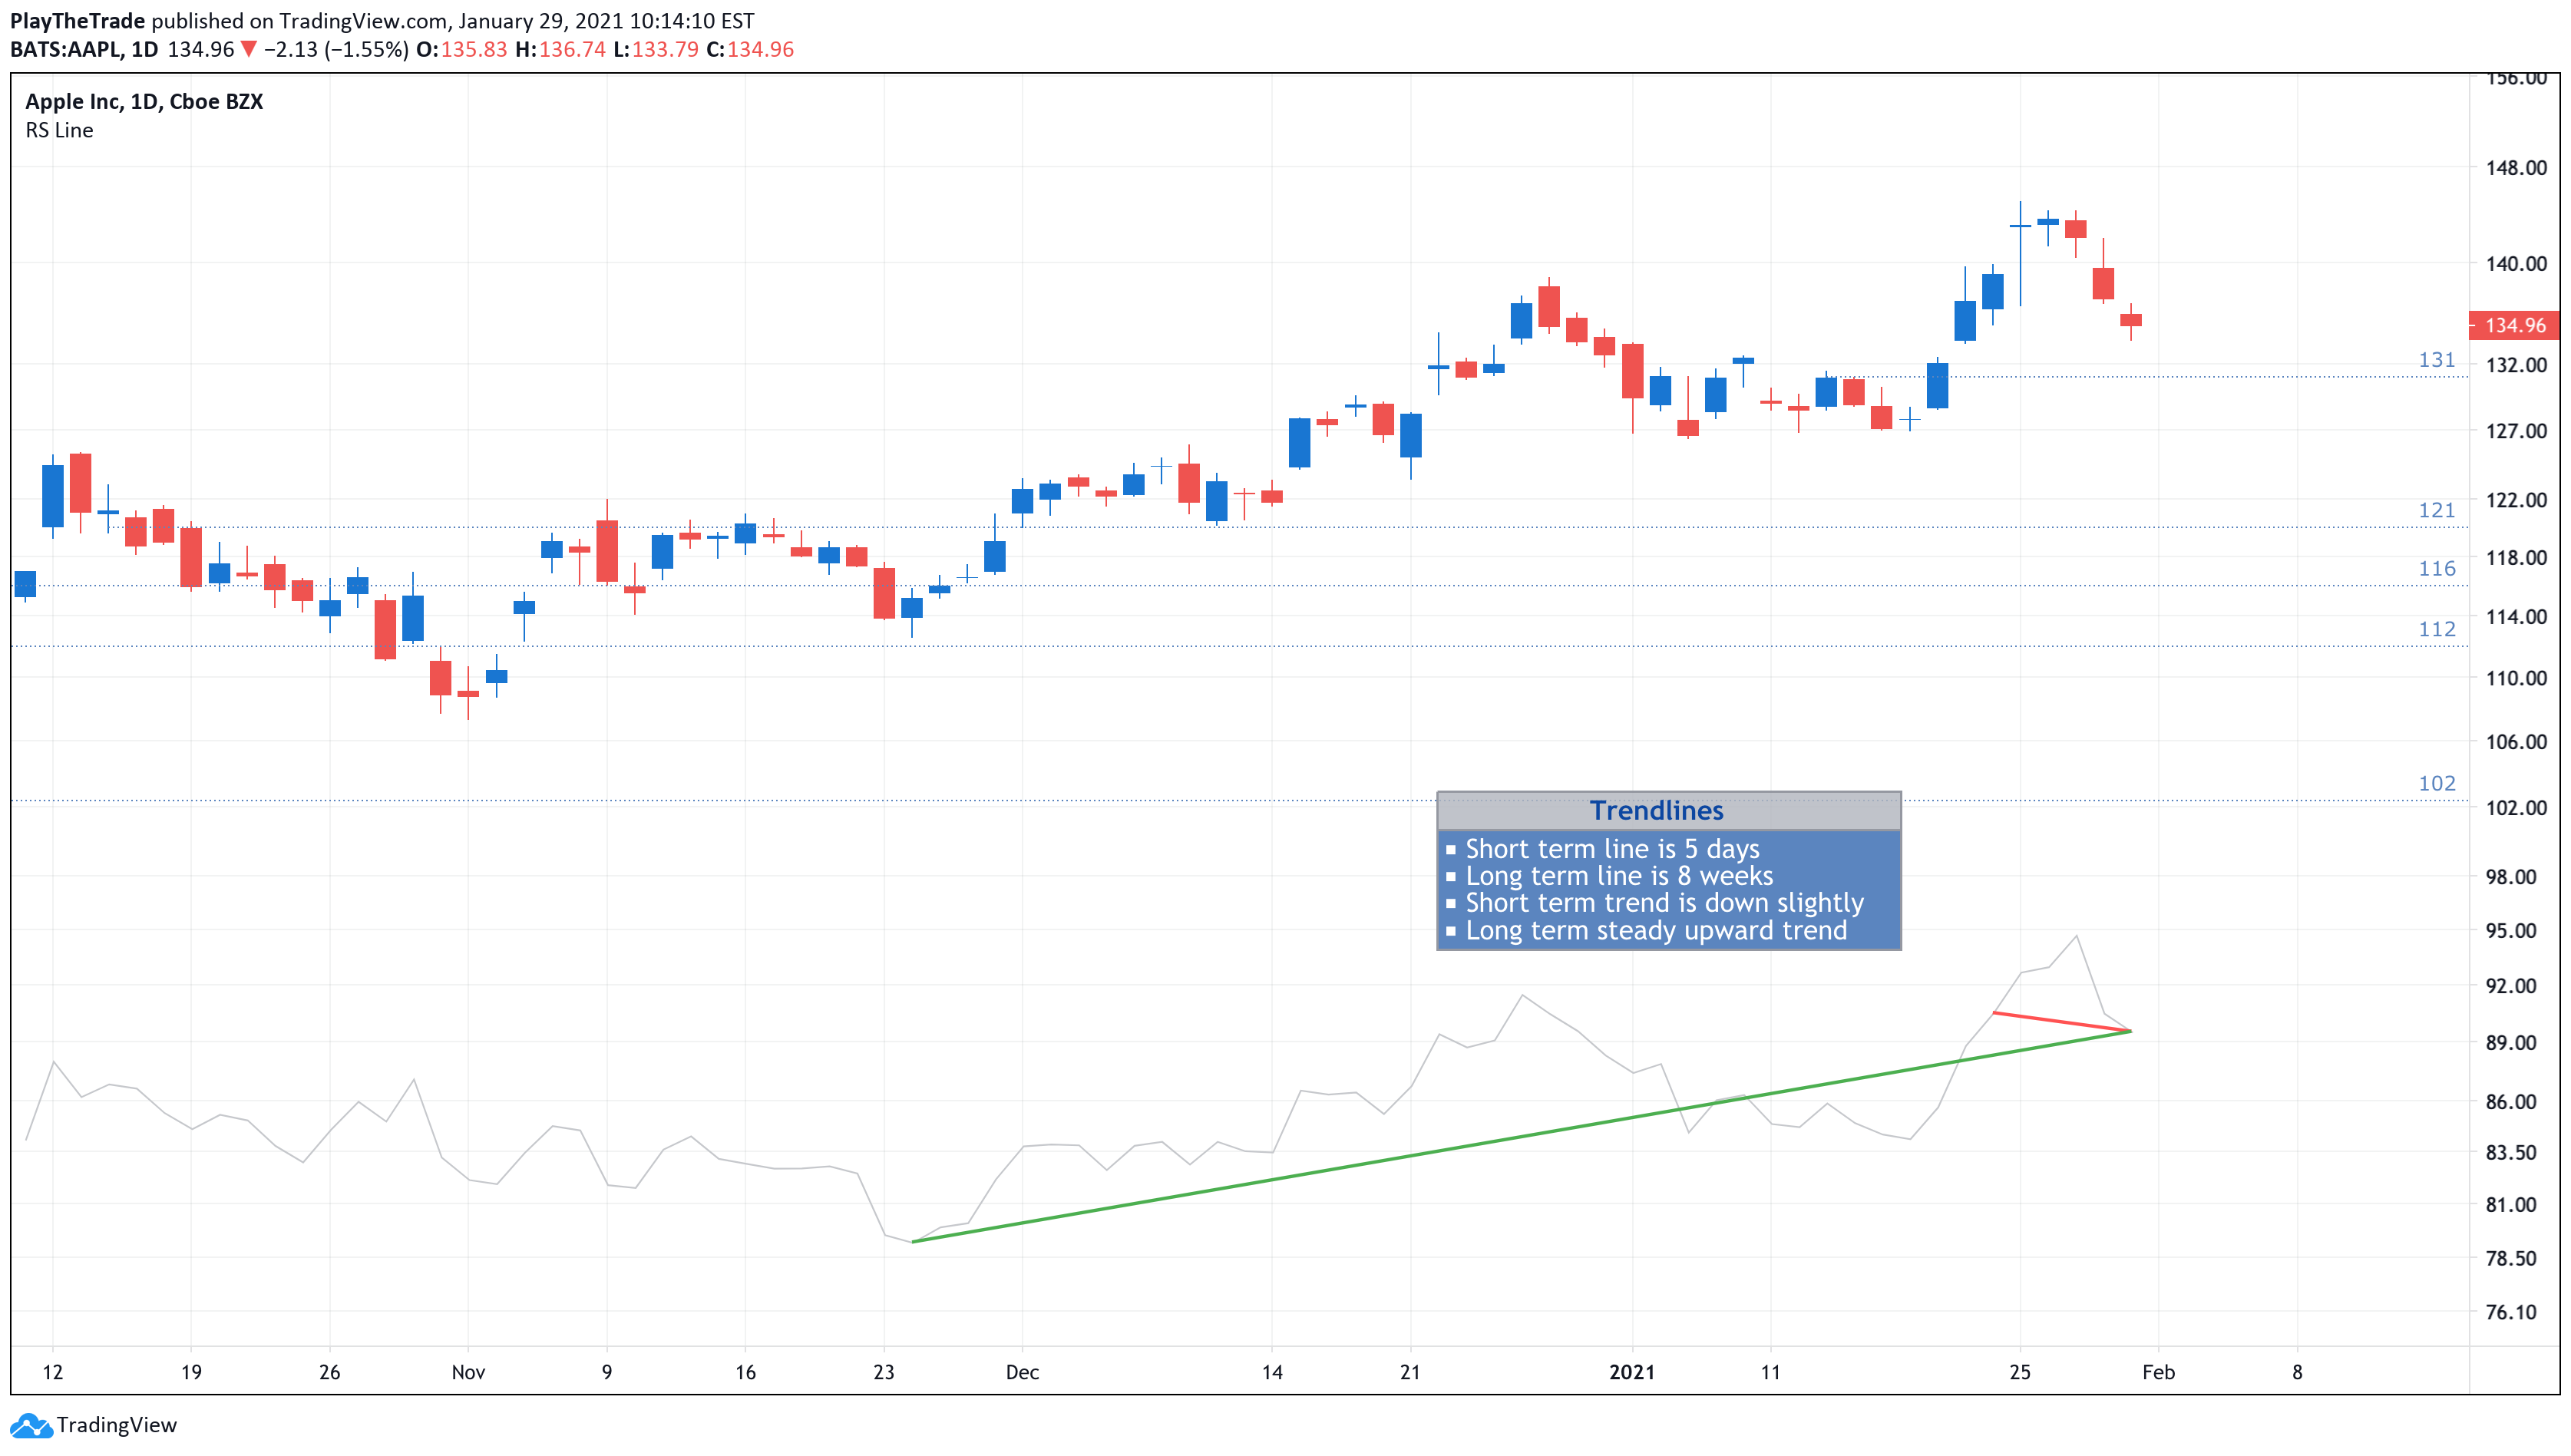The width and height of the screenshot is (2571, 1456).
Task: Click the 'RS Line' indicator label
Action: tap(59, 130)
